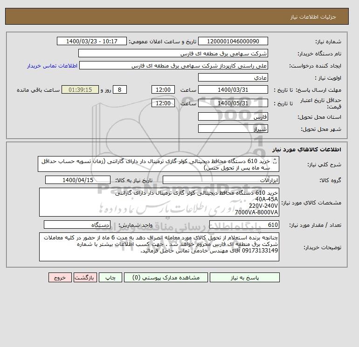The height and width of the screenshot is (347, 359).
Task: Click the شماره نیاز label
Action: tap(328, 41)
